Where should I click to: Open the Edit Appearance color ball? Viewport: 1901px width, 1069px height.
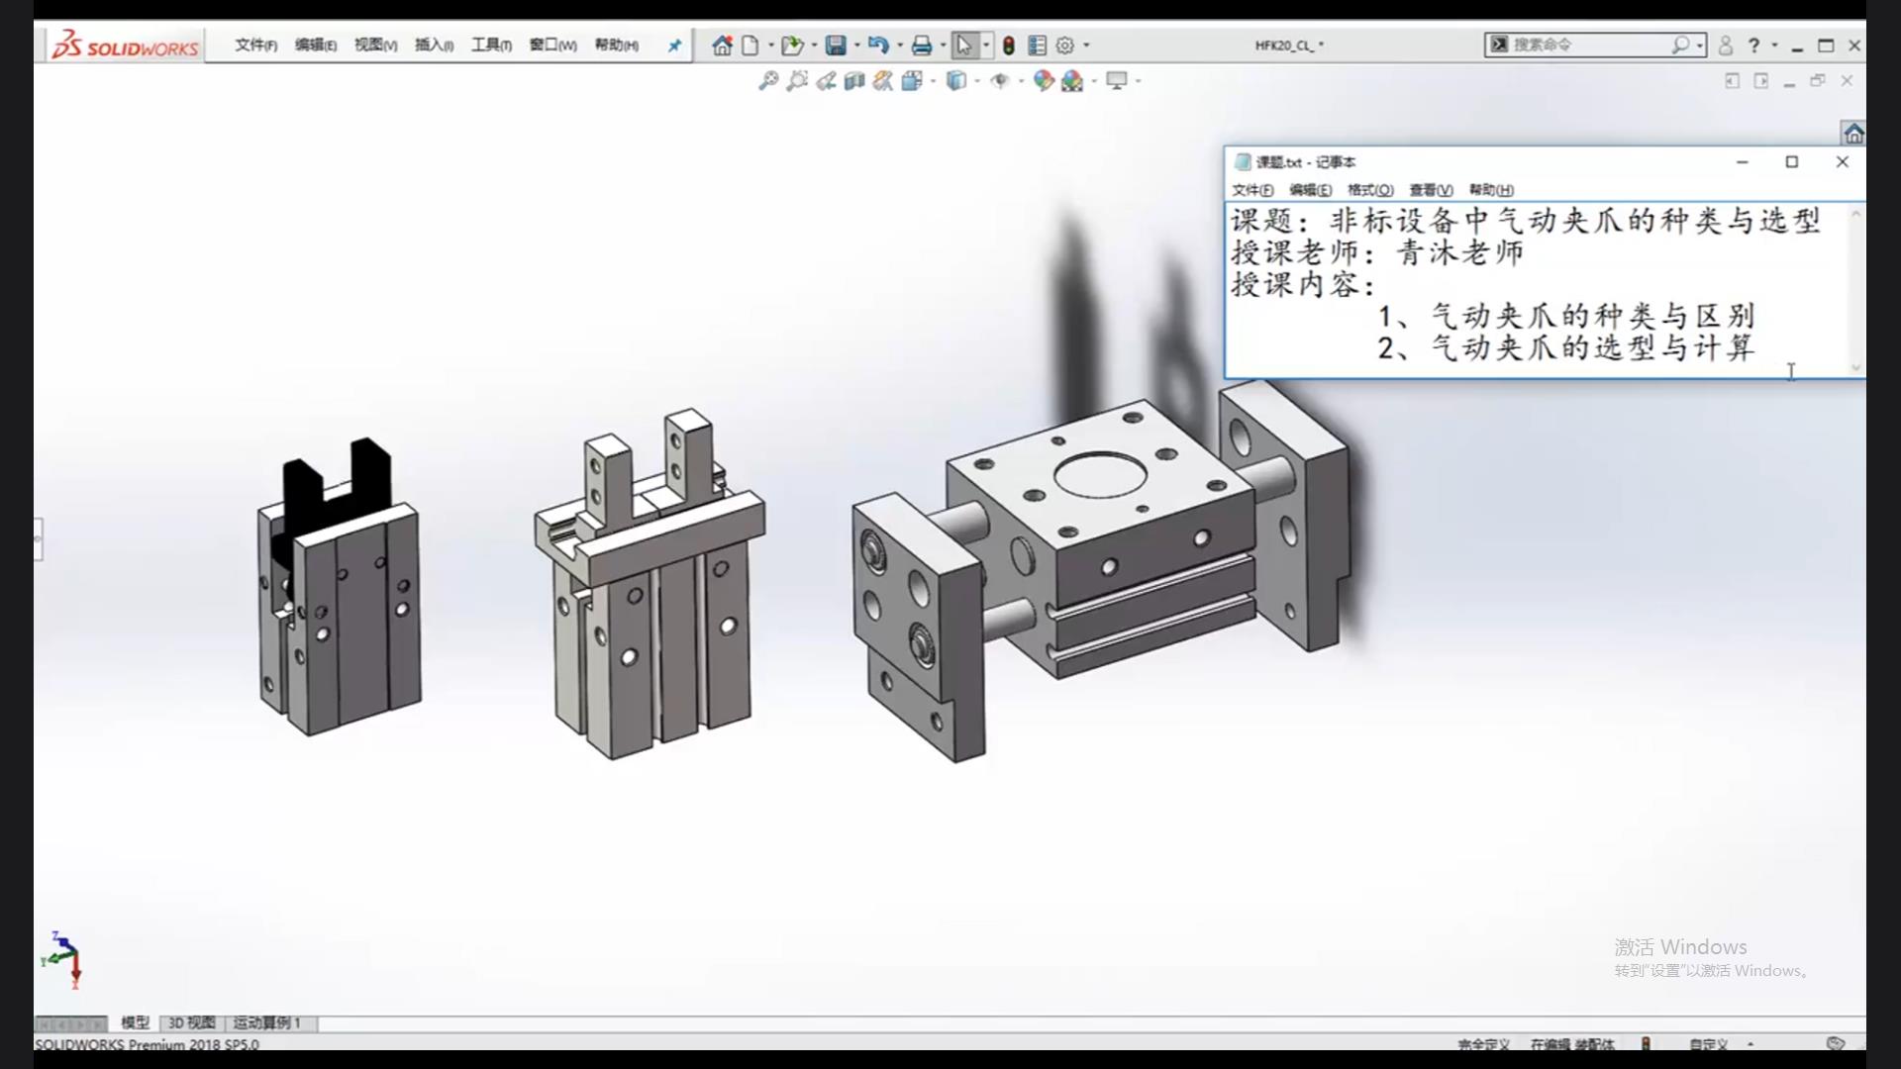coord(1043,81)
